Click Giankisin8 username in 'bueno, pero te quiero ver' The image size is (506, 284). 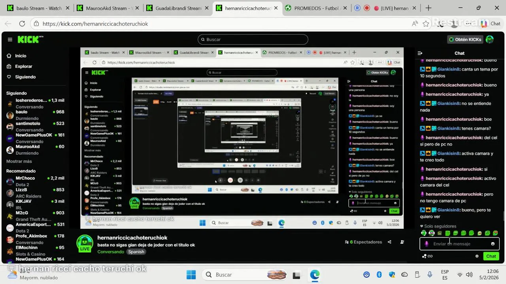[x=448, y=210]
